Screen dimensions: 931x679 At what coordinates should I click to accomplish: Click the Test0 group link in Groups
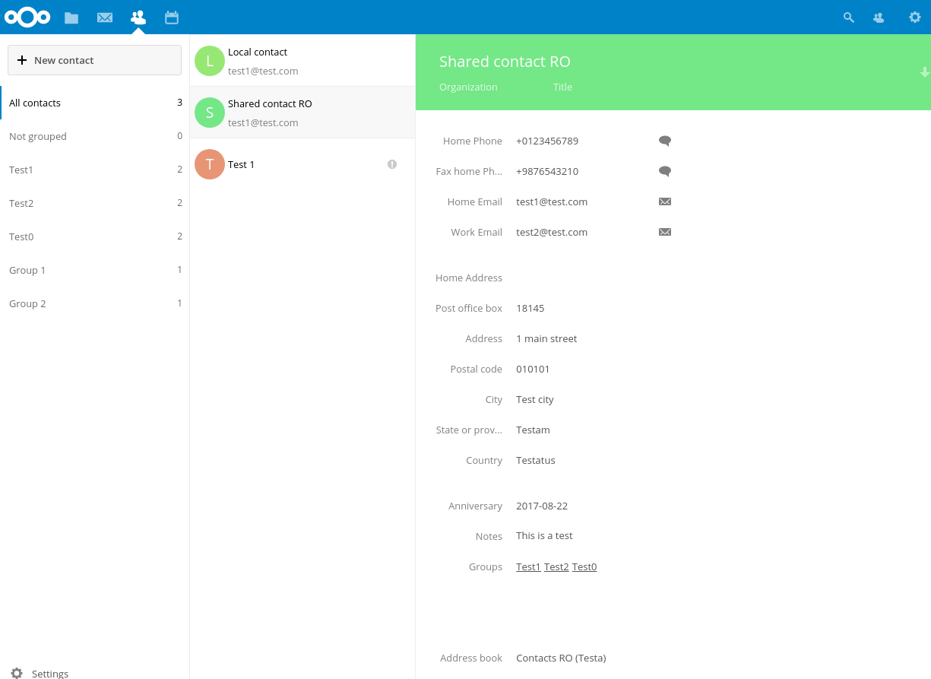tap(584, 566)
